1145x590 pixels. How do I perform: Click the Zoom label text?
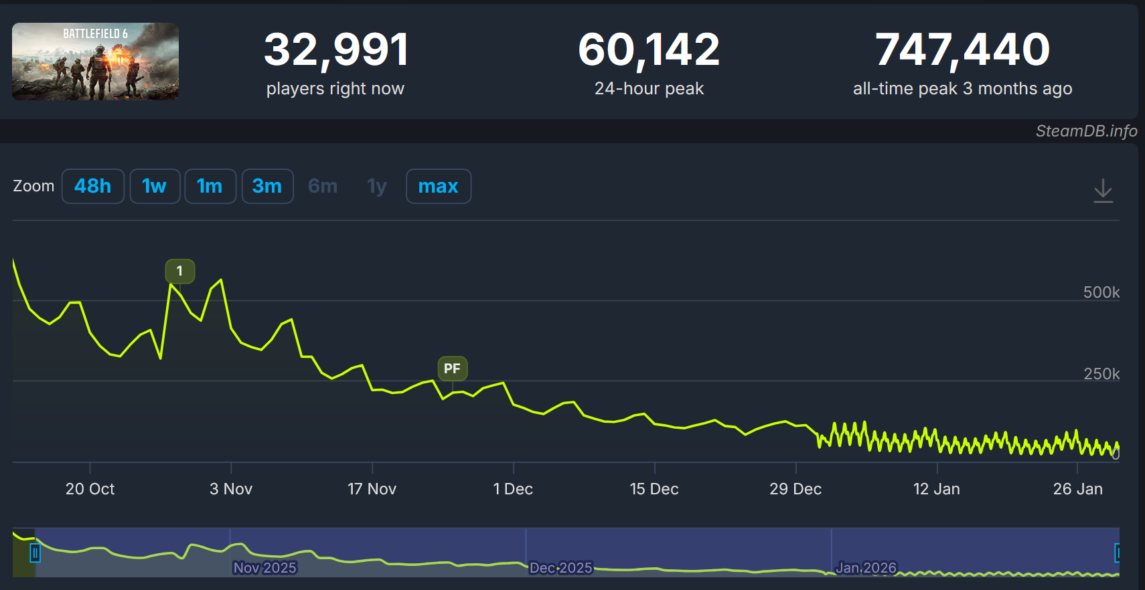(33, 186)
